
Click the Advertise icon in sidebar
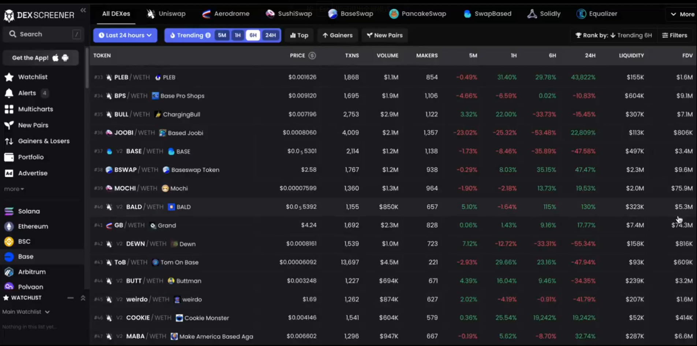(x=9, y=173)
